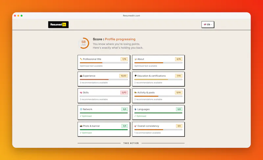
Task: Click the graduation cap icon beside Education
Action: [135, 76]
